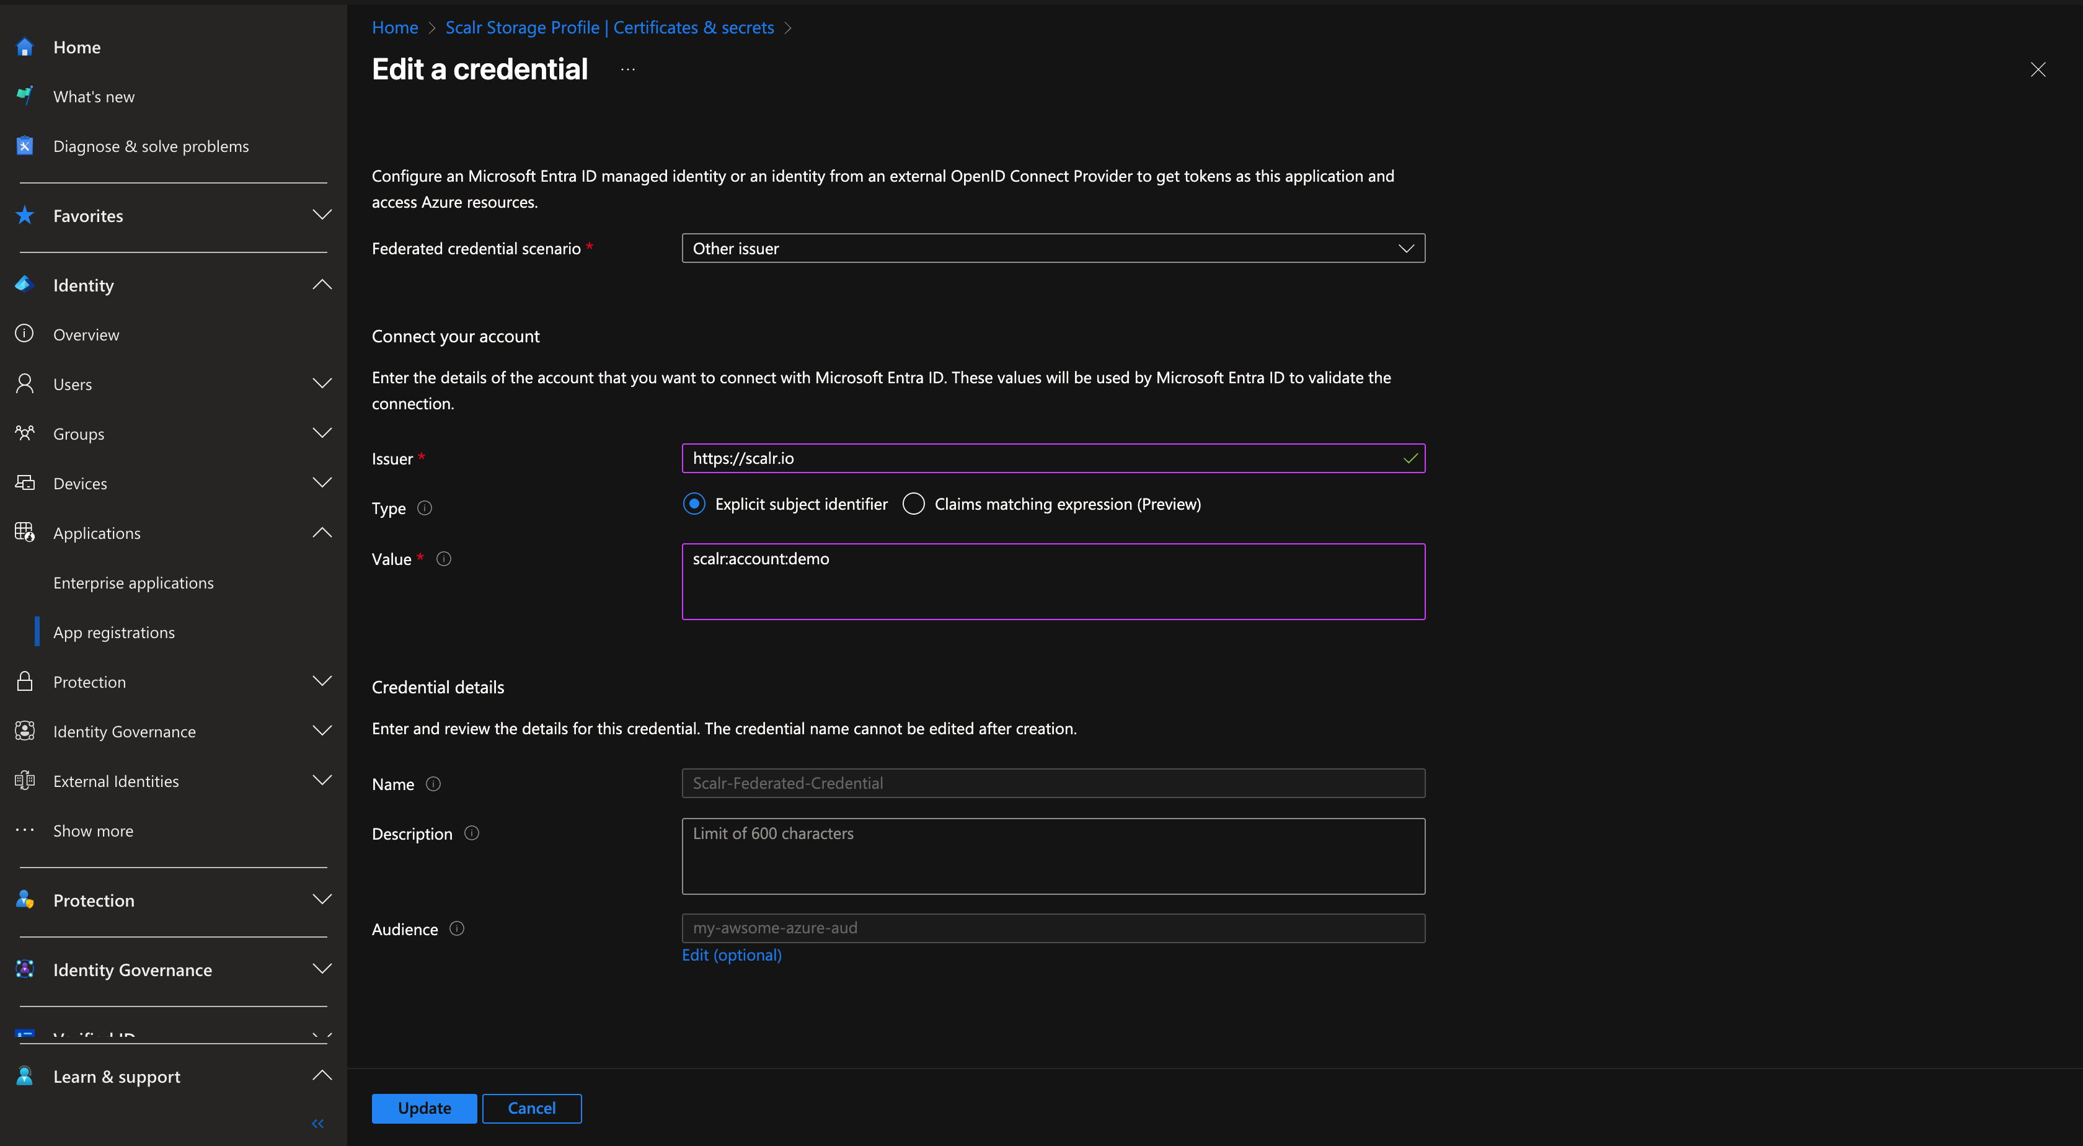The height and width of the screenshot is (1146, 2083).
Task: Click the info icon next to Value
Action: (444, 558)
